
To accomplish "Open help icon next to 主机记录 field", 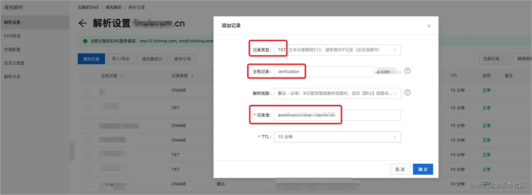I will coord(407,71).
